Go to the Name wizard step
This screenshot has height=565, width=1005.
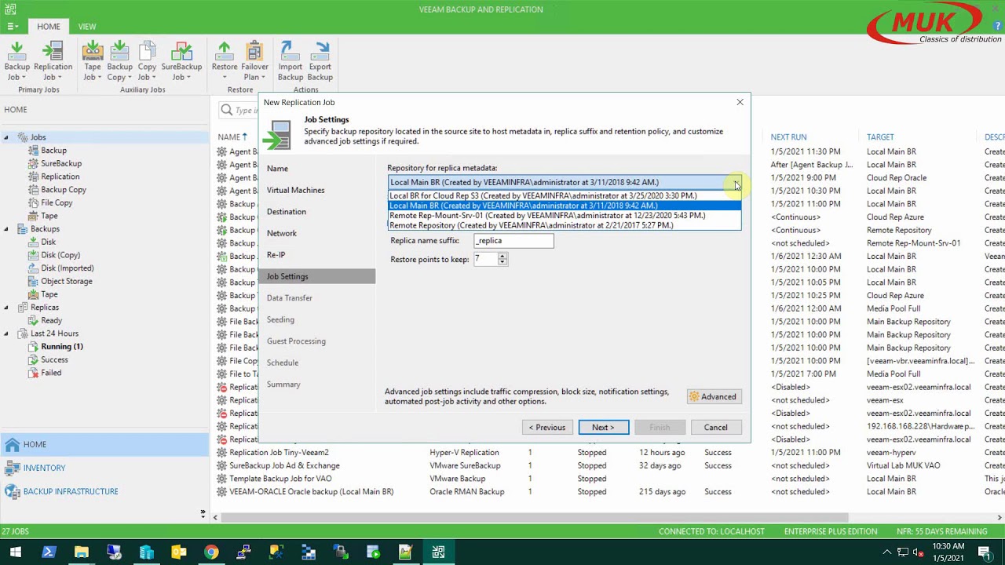pos(277,169)
